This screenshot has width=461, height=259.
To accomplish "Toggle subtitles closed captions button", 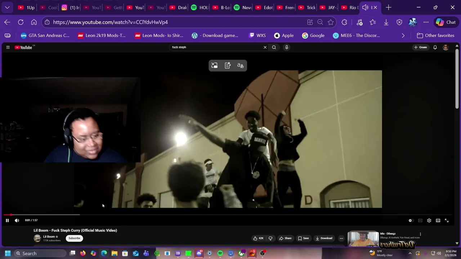I will (x=420, y=221).
